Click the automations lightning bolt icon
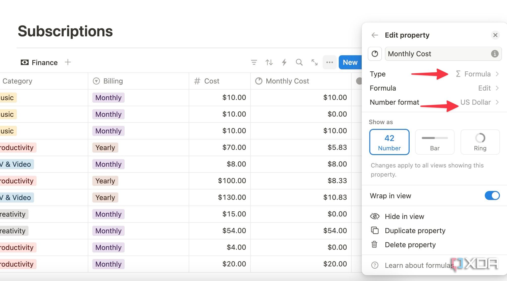The width and height of the screenshot is (507, 281). (284, 62)
